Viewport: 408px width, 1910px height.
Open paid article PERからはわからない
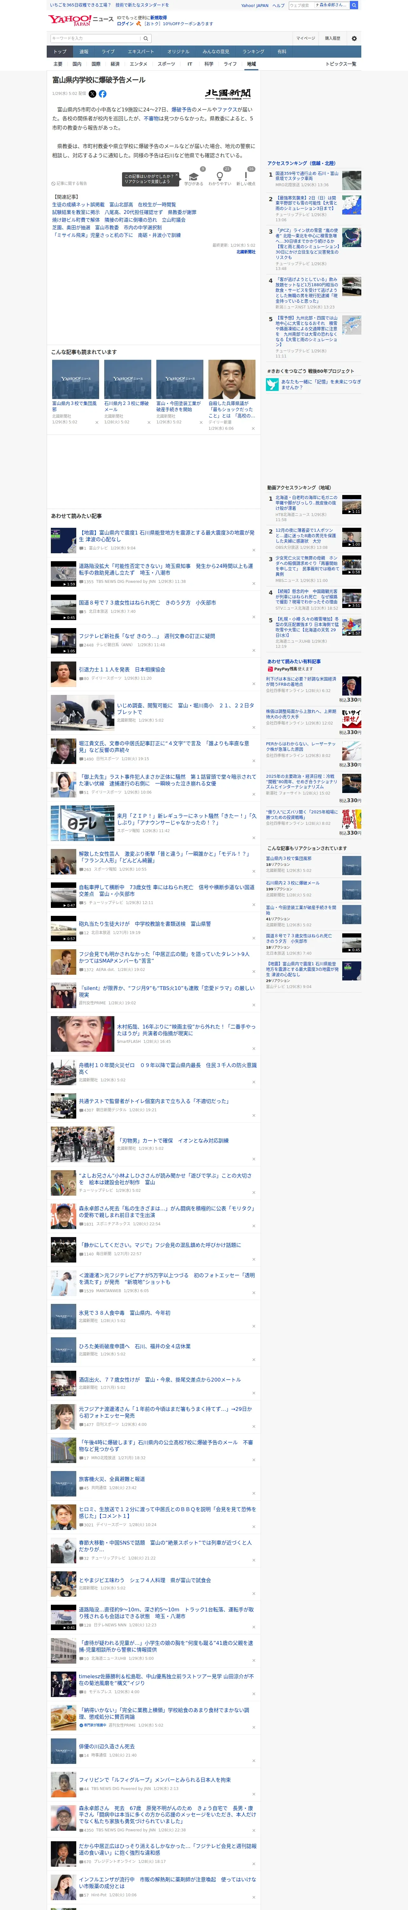click(x=301, y=746)
